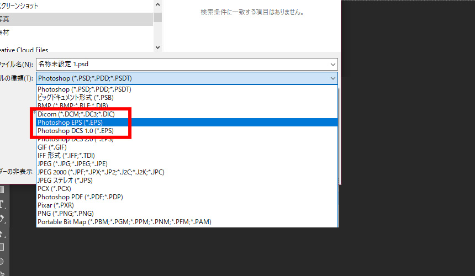
Task: Select the Rectangle shape tool
Action: (2, 247)
